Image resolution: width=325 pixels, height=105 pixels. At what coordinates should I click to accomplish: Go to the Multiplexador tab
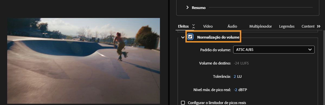tap(260, 26)
